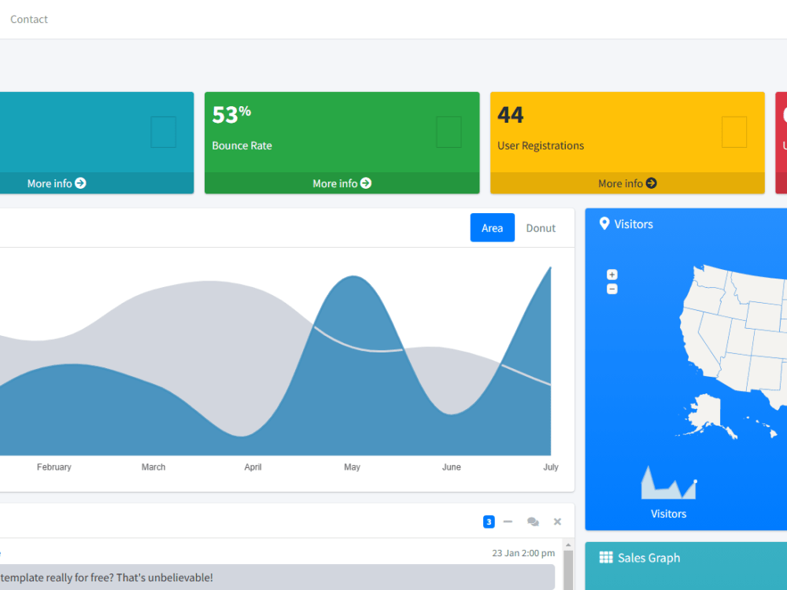Click the blue badge showing 3 messages

489,522
